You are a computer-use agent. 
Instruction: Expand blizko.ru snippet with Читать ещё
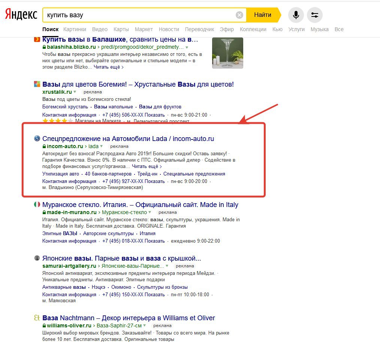[x=109, y=67]
